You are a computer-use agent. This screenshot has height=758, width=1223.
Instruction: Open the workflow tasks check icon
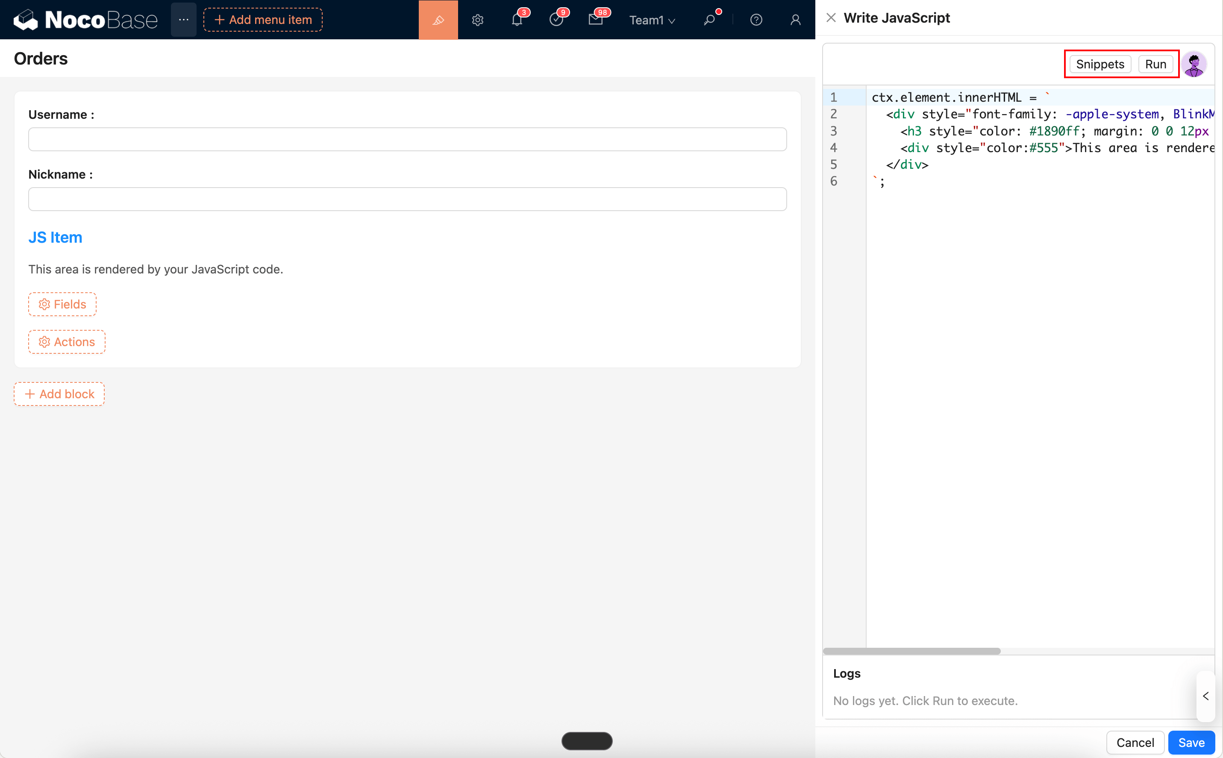(556, 20)
